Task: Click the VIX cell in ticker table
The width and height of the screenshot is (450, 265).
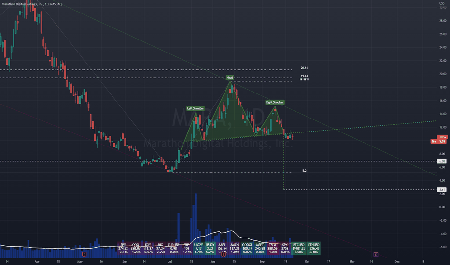Action: [160, 249]
